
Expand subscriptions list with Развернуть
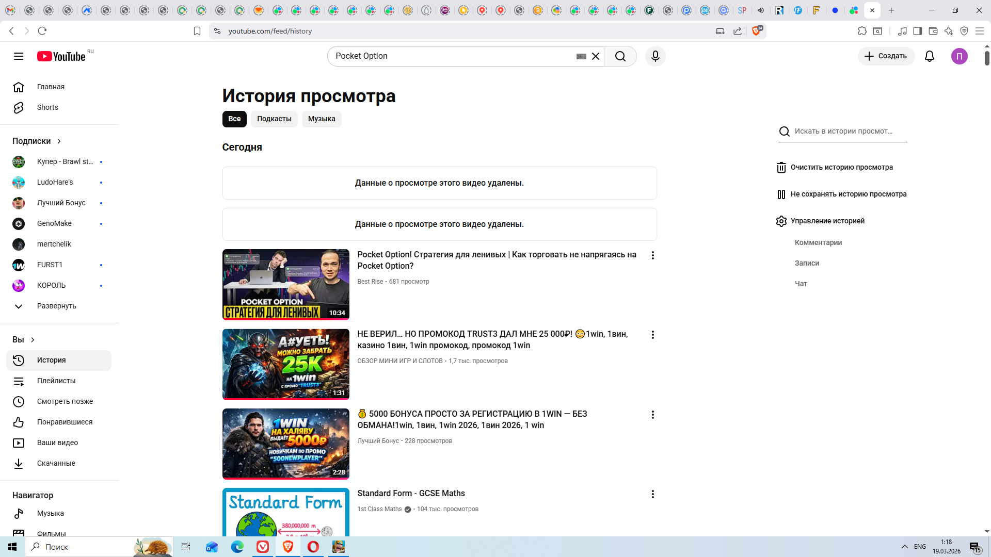coord(56,306)
